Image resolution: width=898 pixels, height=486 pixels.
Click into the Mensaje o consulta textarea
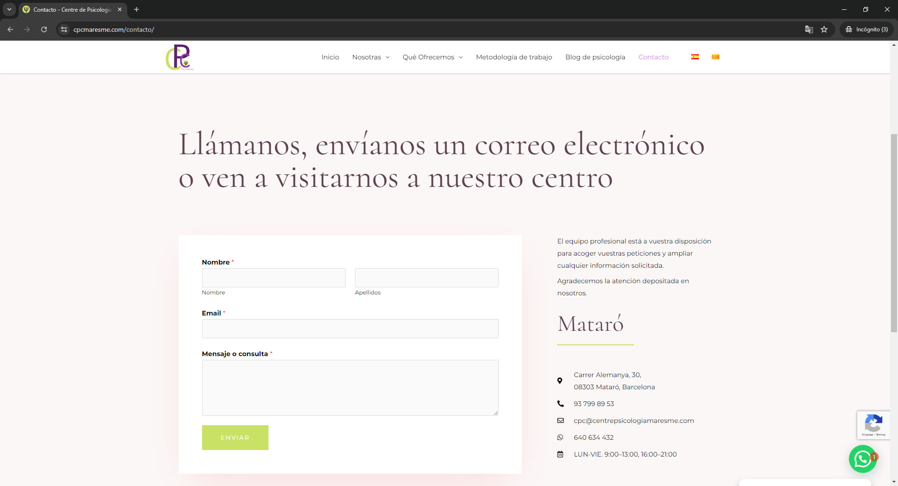click(x=350, y=387)
